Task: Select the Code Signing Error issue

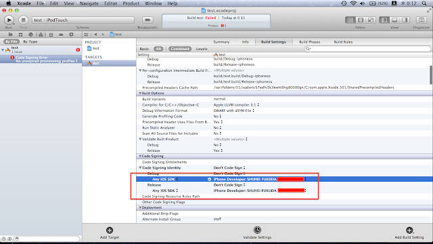Action: (41, 59)
